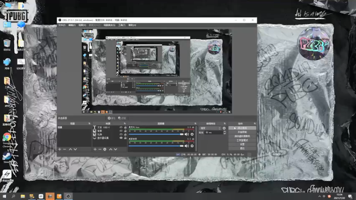Toggle lock on second source row
This screenshot has width=356, height=200.
(125, 131)
